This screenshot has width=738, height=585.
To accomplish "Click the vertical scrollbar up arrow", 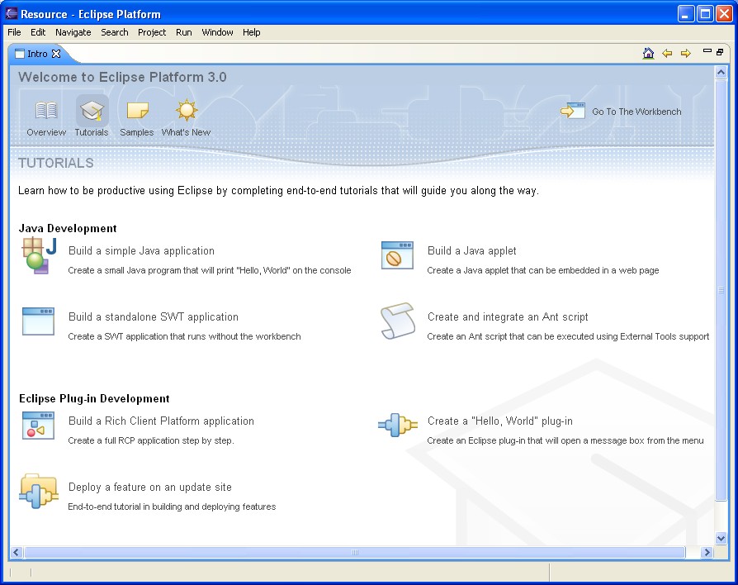I will [721, 73].
